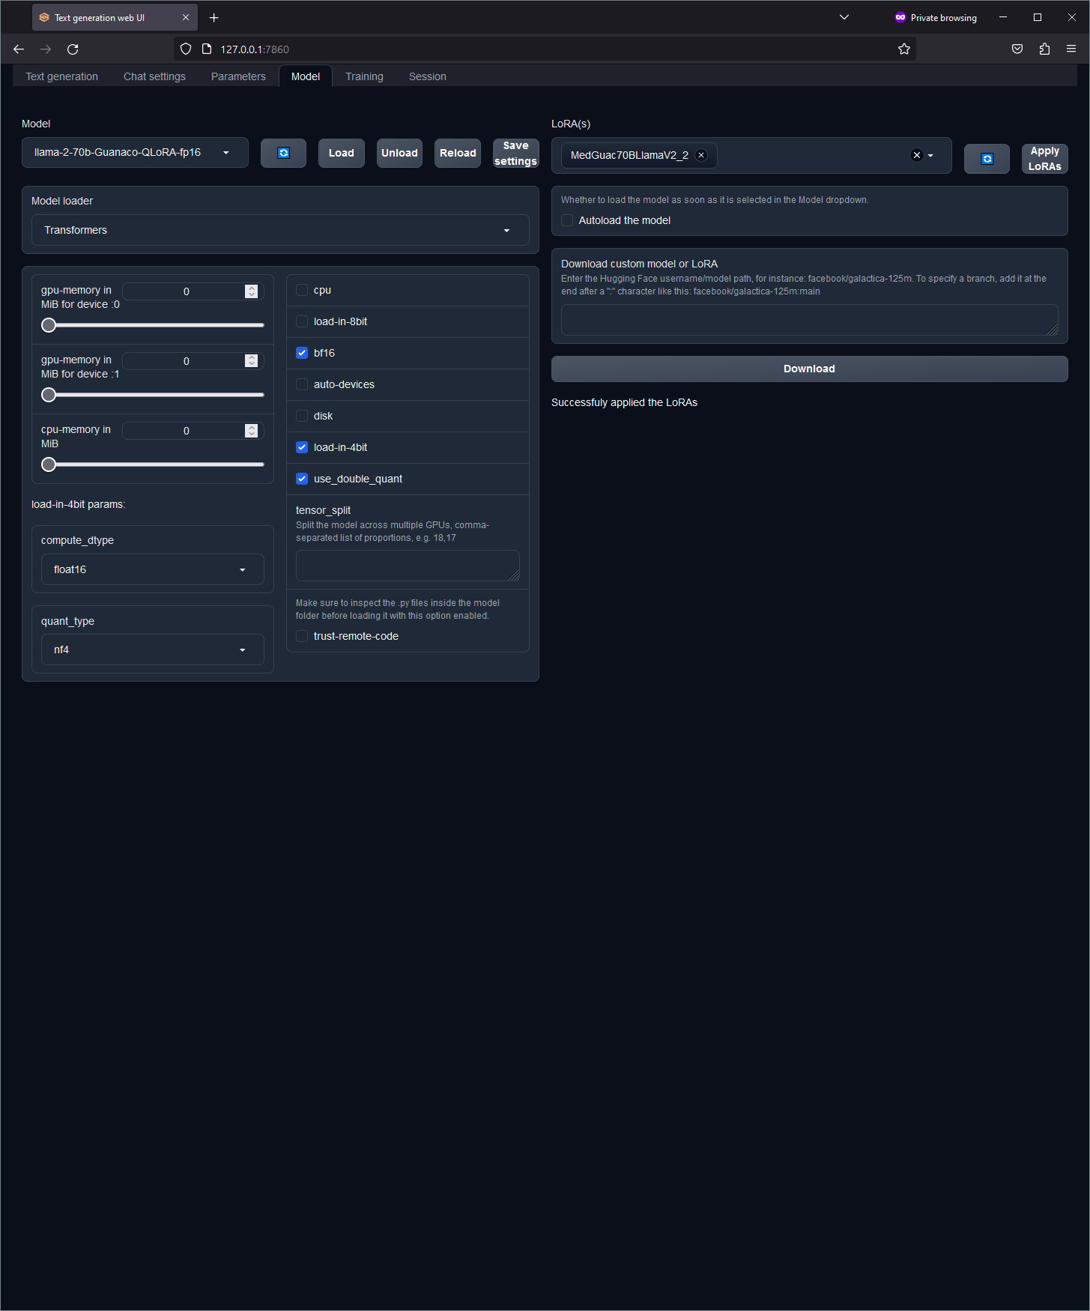
Task: Go forward in browser history
Action: 46,49
